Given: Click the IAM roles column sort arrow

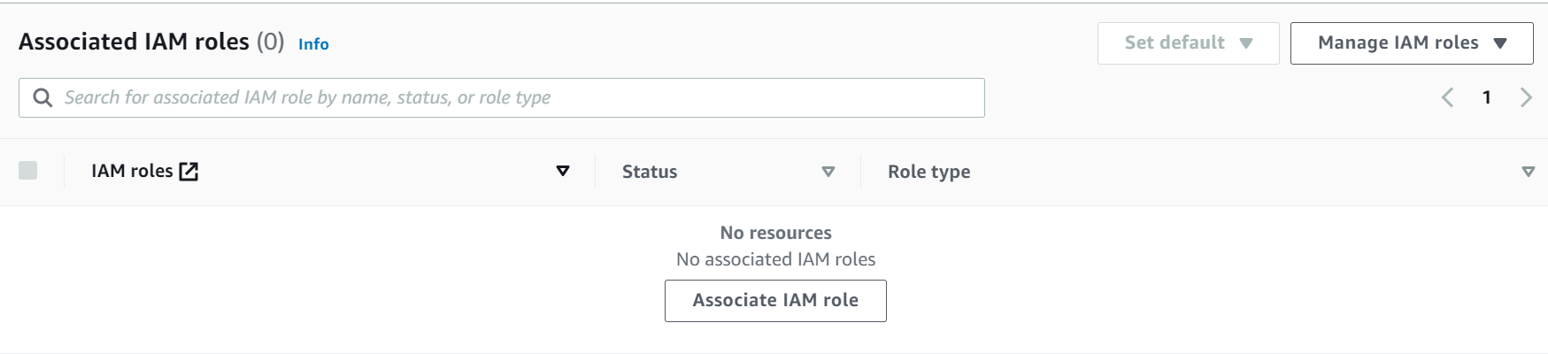Looking at the screenshot, I should (563, 171).
